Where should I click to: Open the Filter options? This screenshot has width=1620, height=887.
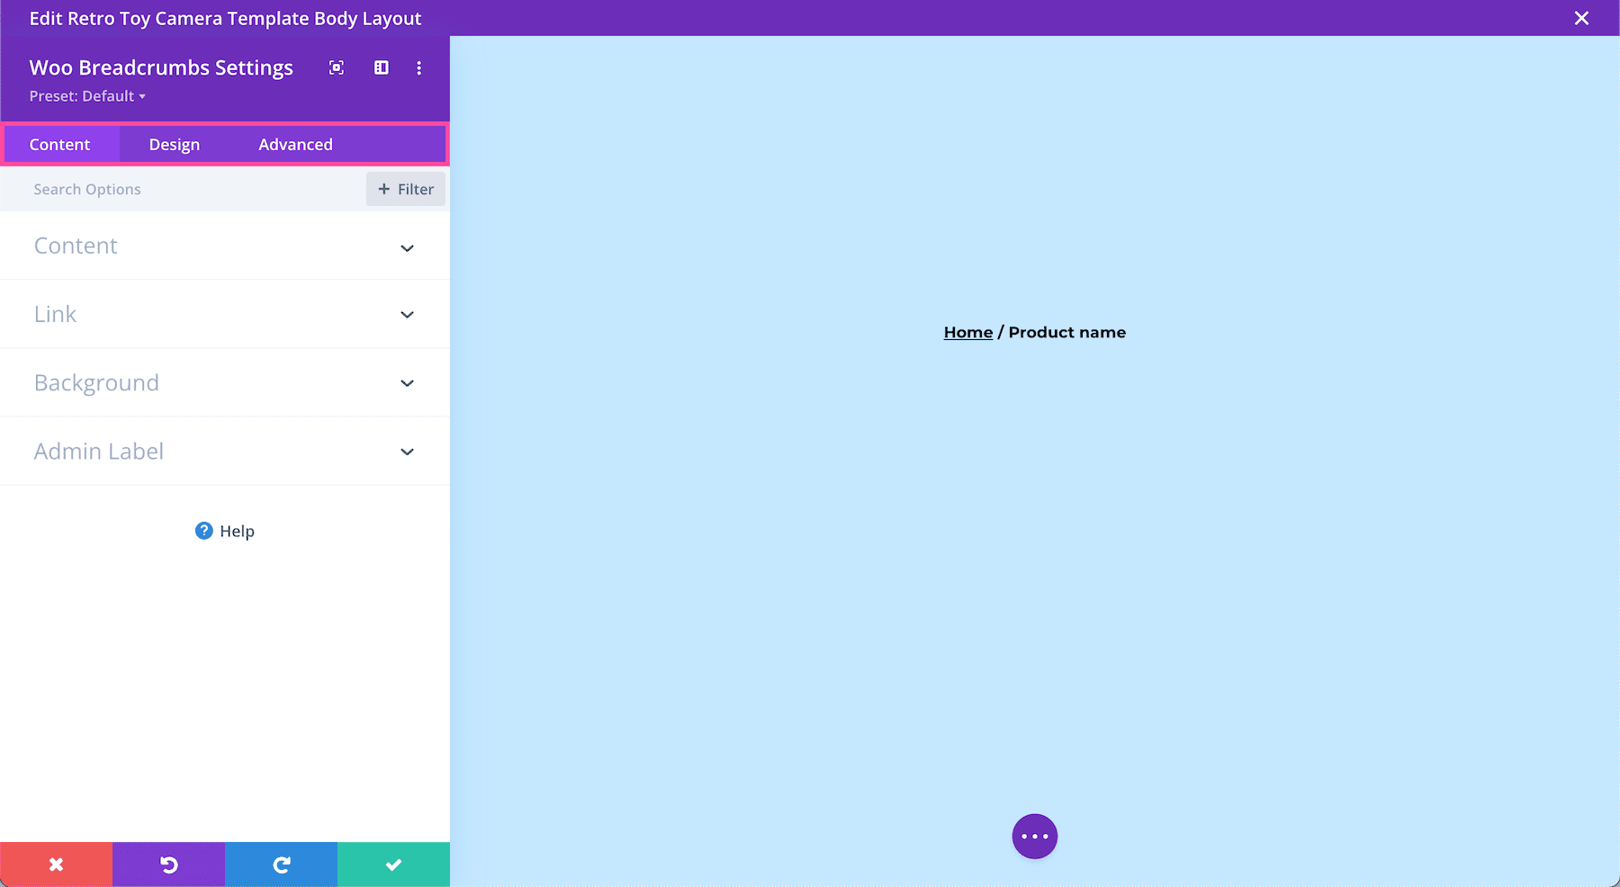(x=405, y=189)
